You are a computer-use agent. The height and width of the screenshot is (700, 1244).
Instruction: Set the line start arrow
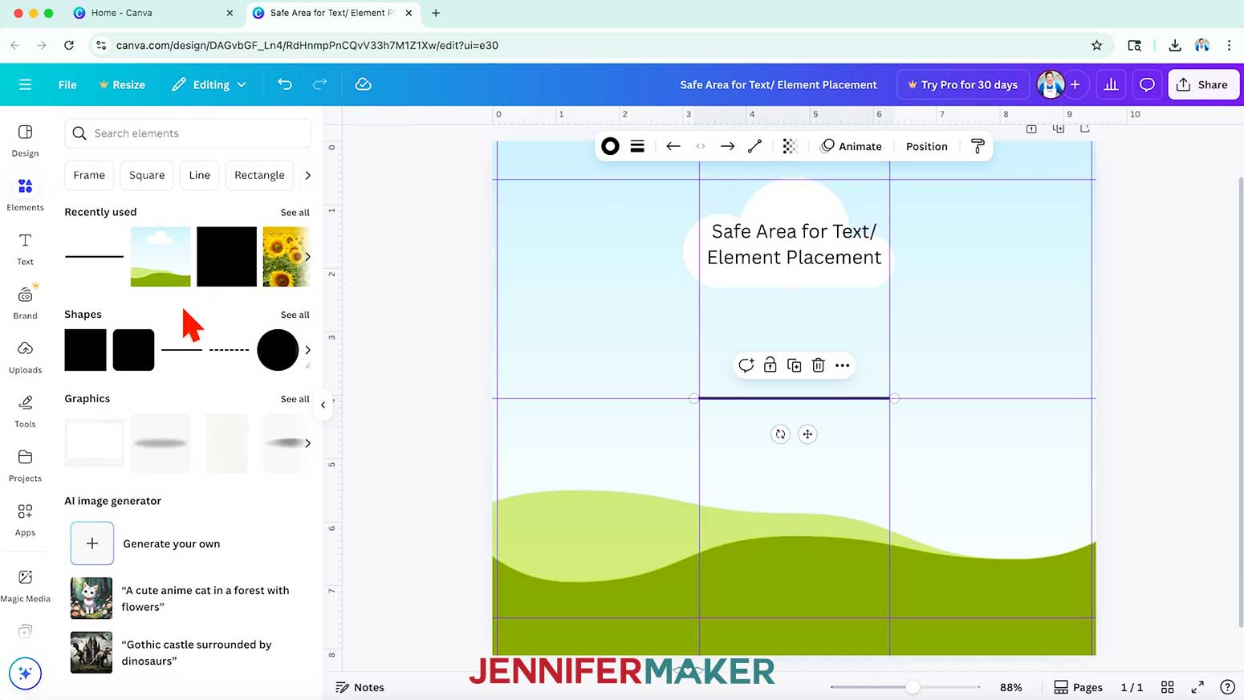click(x=673, y=146)
